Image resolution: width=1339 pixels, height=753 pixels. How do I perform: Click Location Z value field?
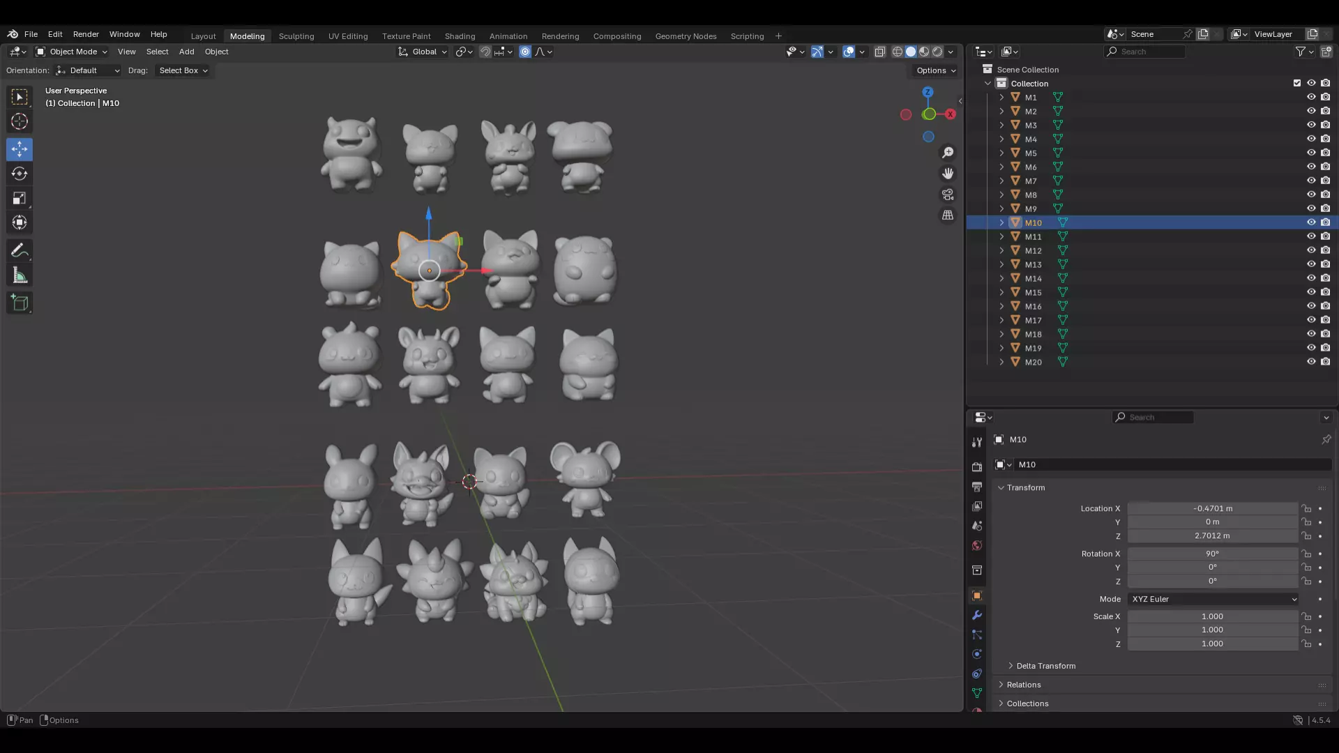[1212, 536]
